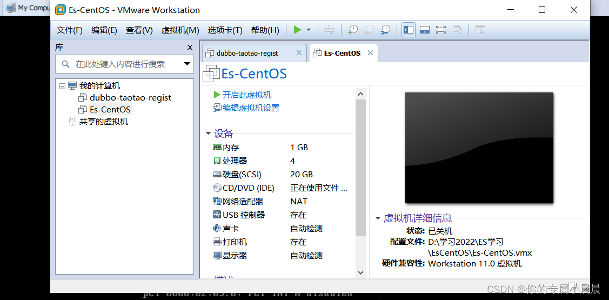This screenshot has width=609, height=300.
Task: Click the My Computer window icon behind
Action: 11,8
